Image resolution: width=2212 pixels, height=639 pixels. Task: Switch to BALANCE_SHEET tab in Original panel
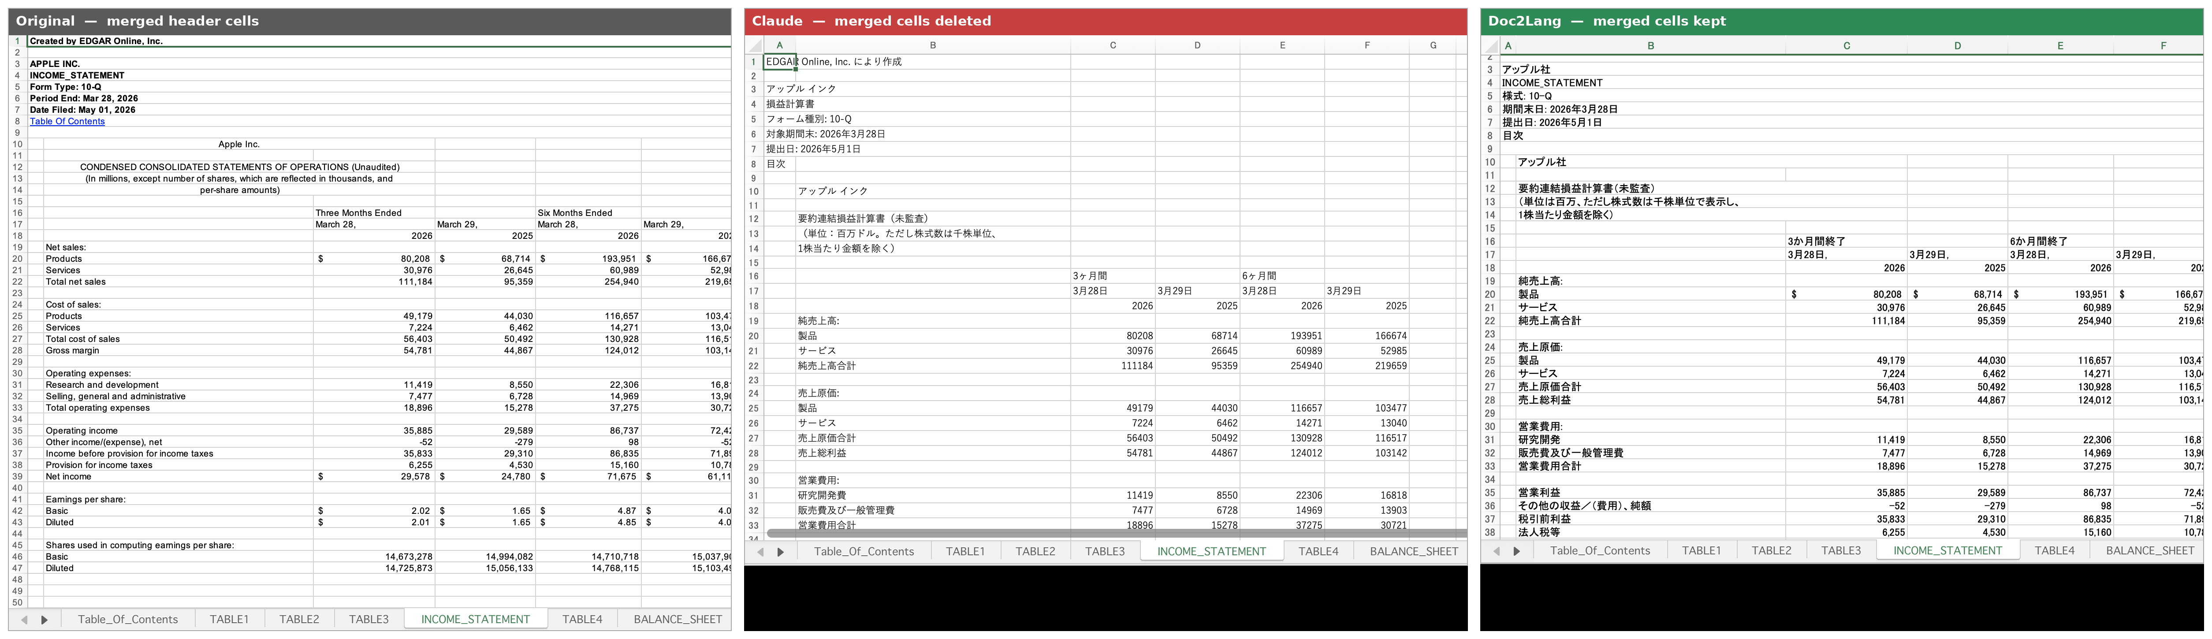tap(678, 619)
